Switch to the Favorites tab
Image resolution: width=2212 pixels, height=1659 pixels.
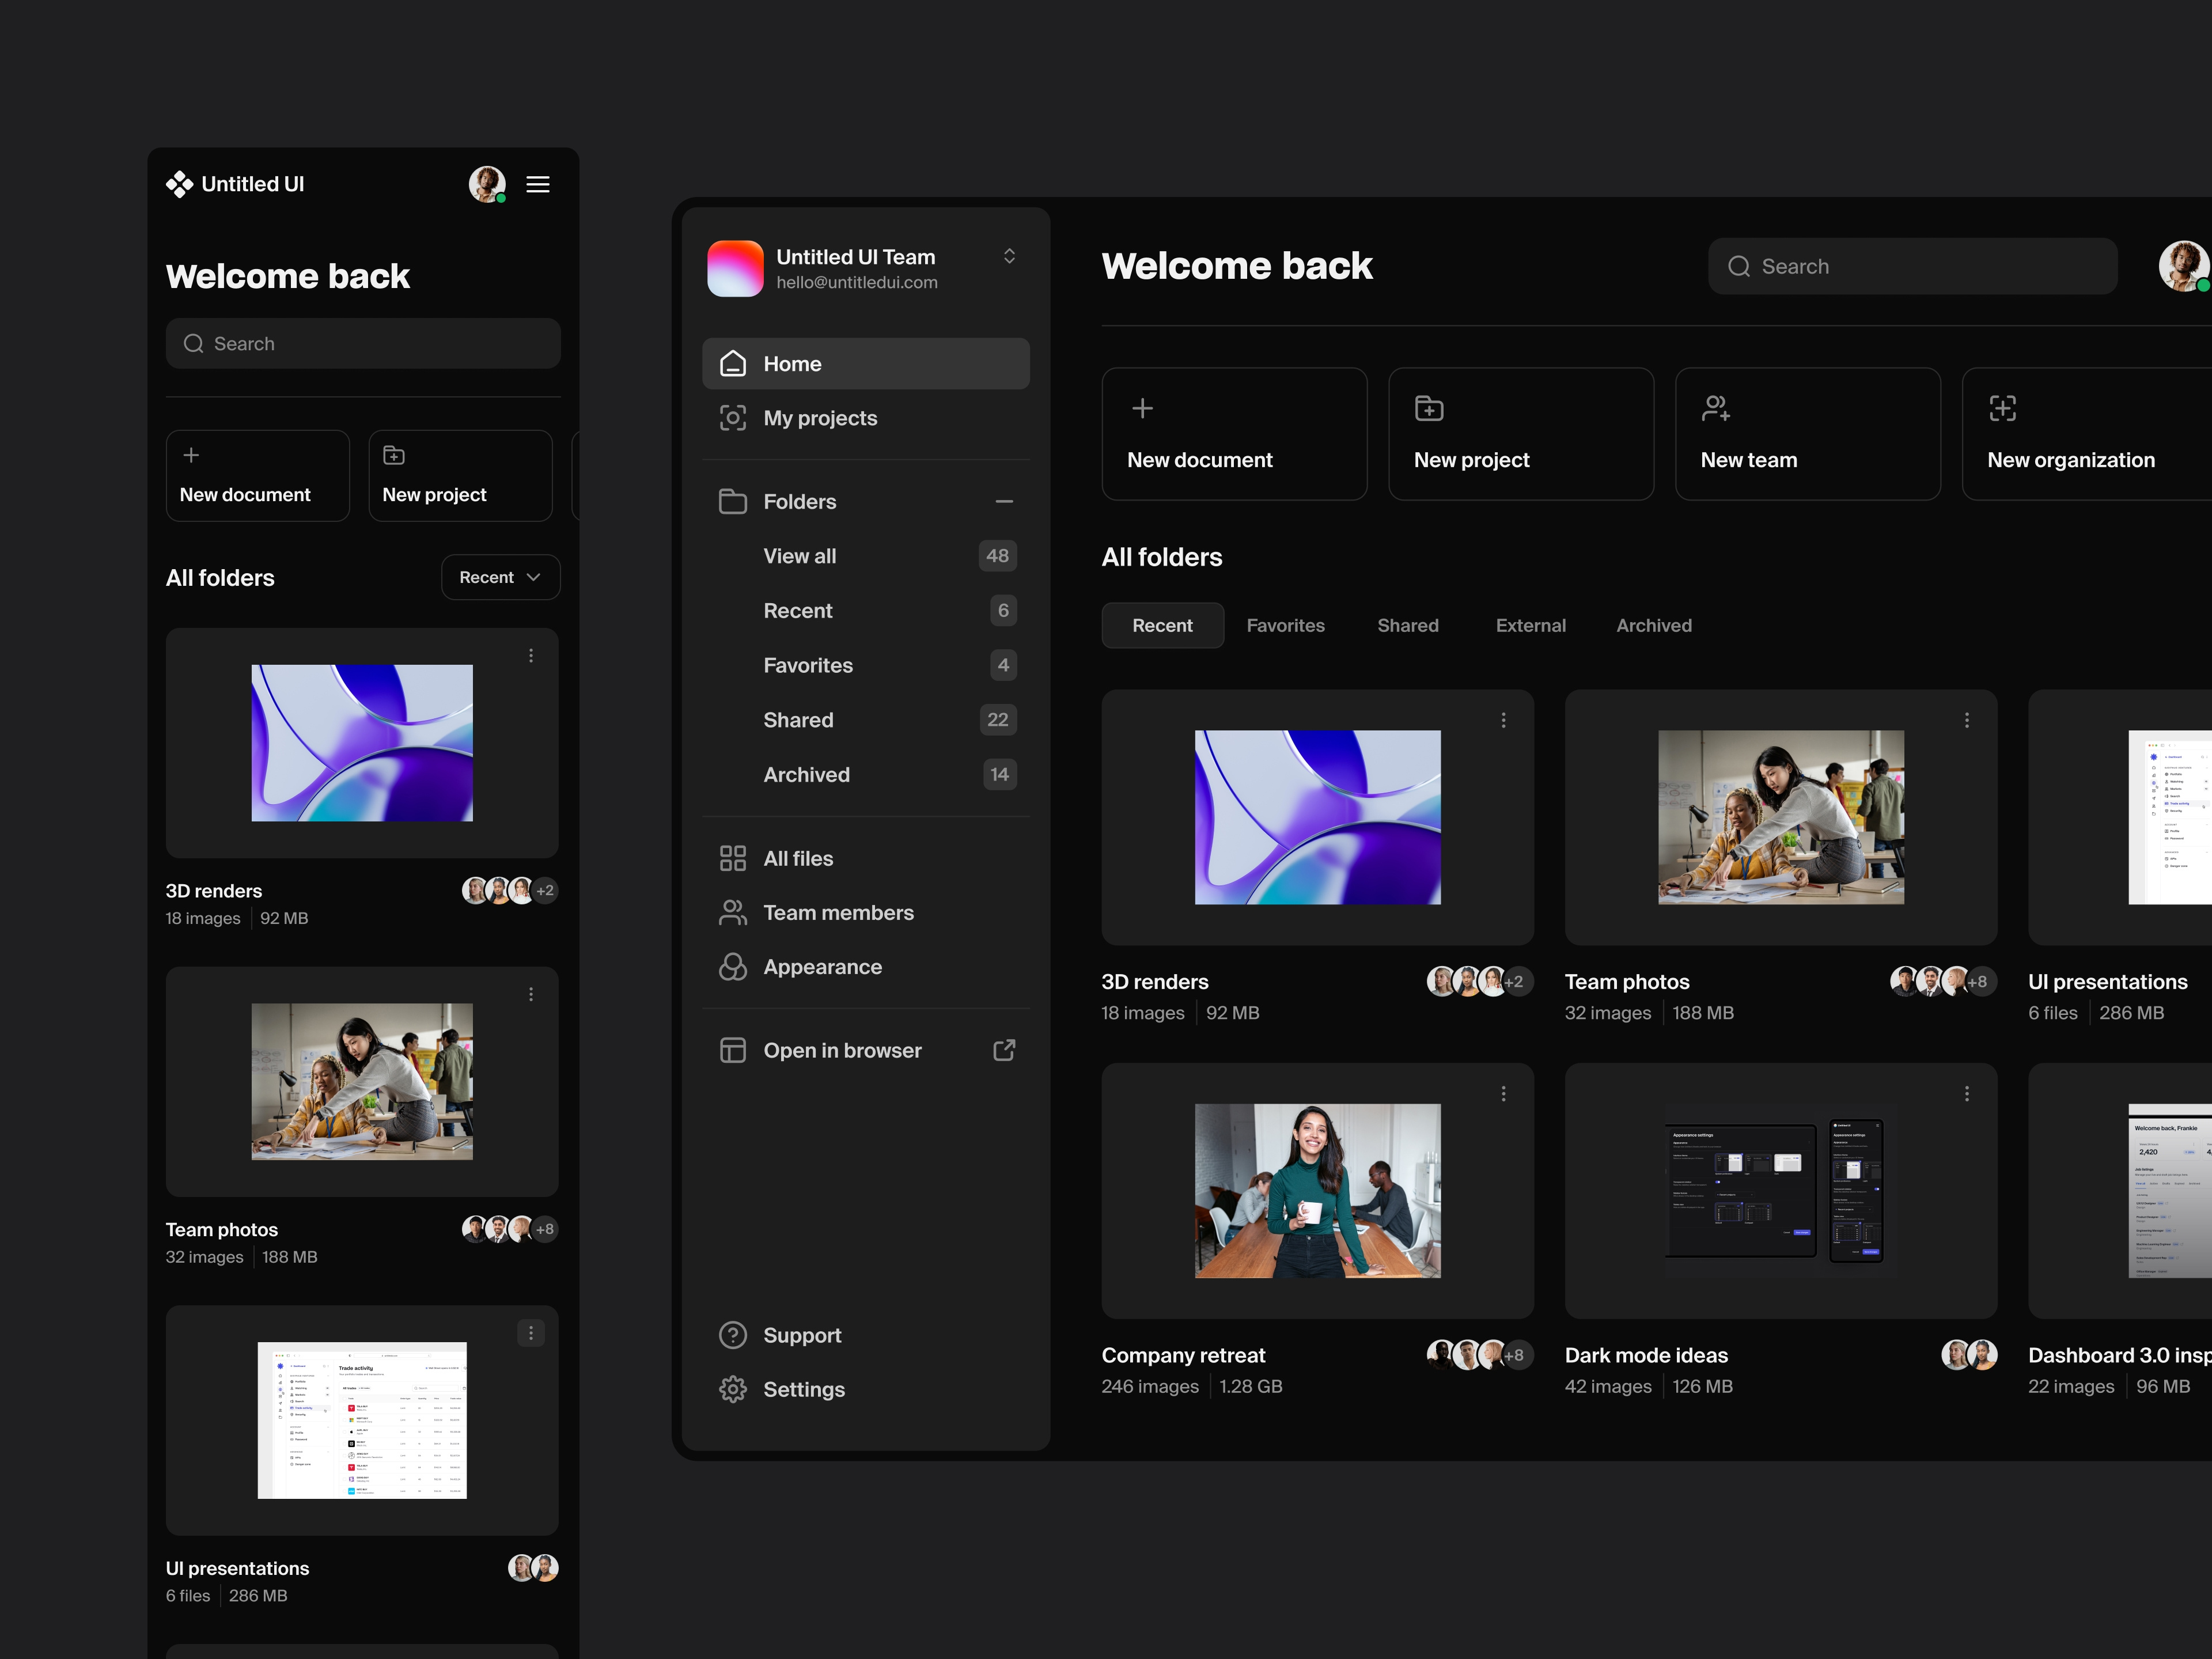click(1286, 625)
